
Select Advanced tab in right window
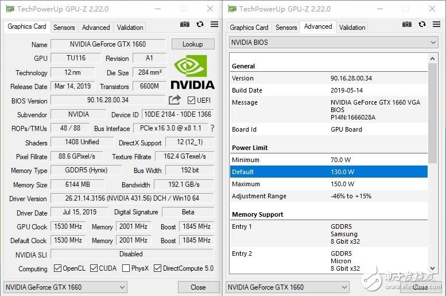[318, 26]
